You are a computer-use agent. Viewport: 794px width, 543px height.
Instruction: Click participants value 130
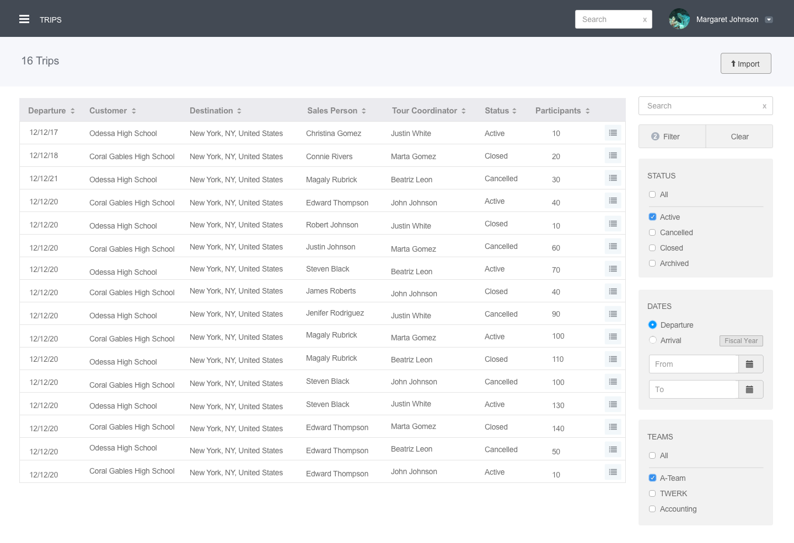(x=558, y=405)
